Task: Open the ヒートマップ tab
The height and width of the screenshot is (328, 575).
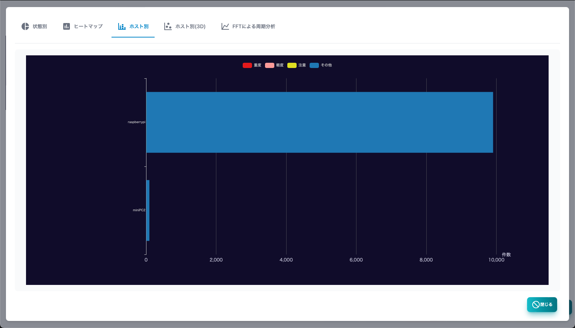Action: pos(83,26)
